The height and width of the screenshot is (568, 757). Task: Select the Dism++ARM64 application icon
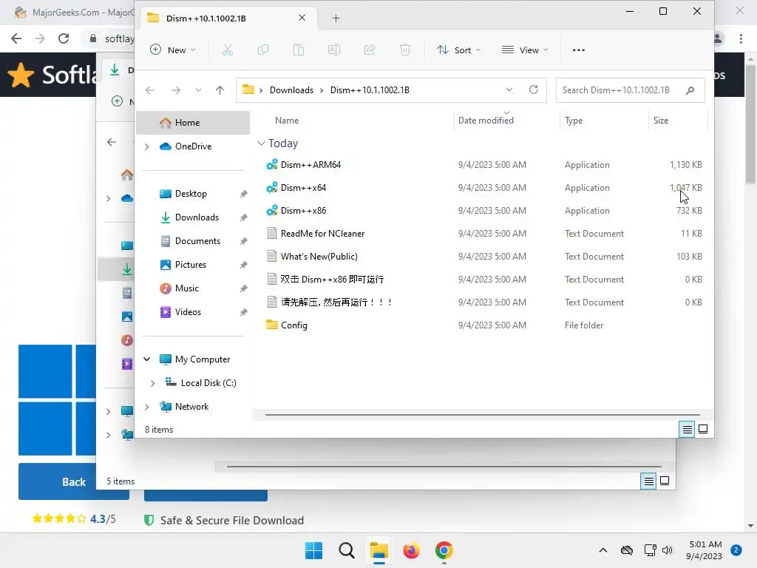point(272,164)
